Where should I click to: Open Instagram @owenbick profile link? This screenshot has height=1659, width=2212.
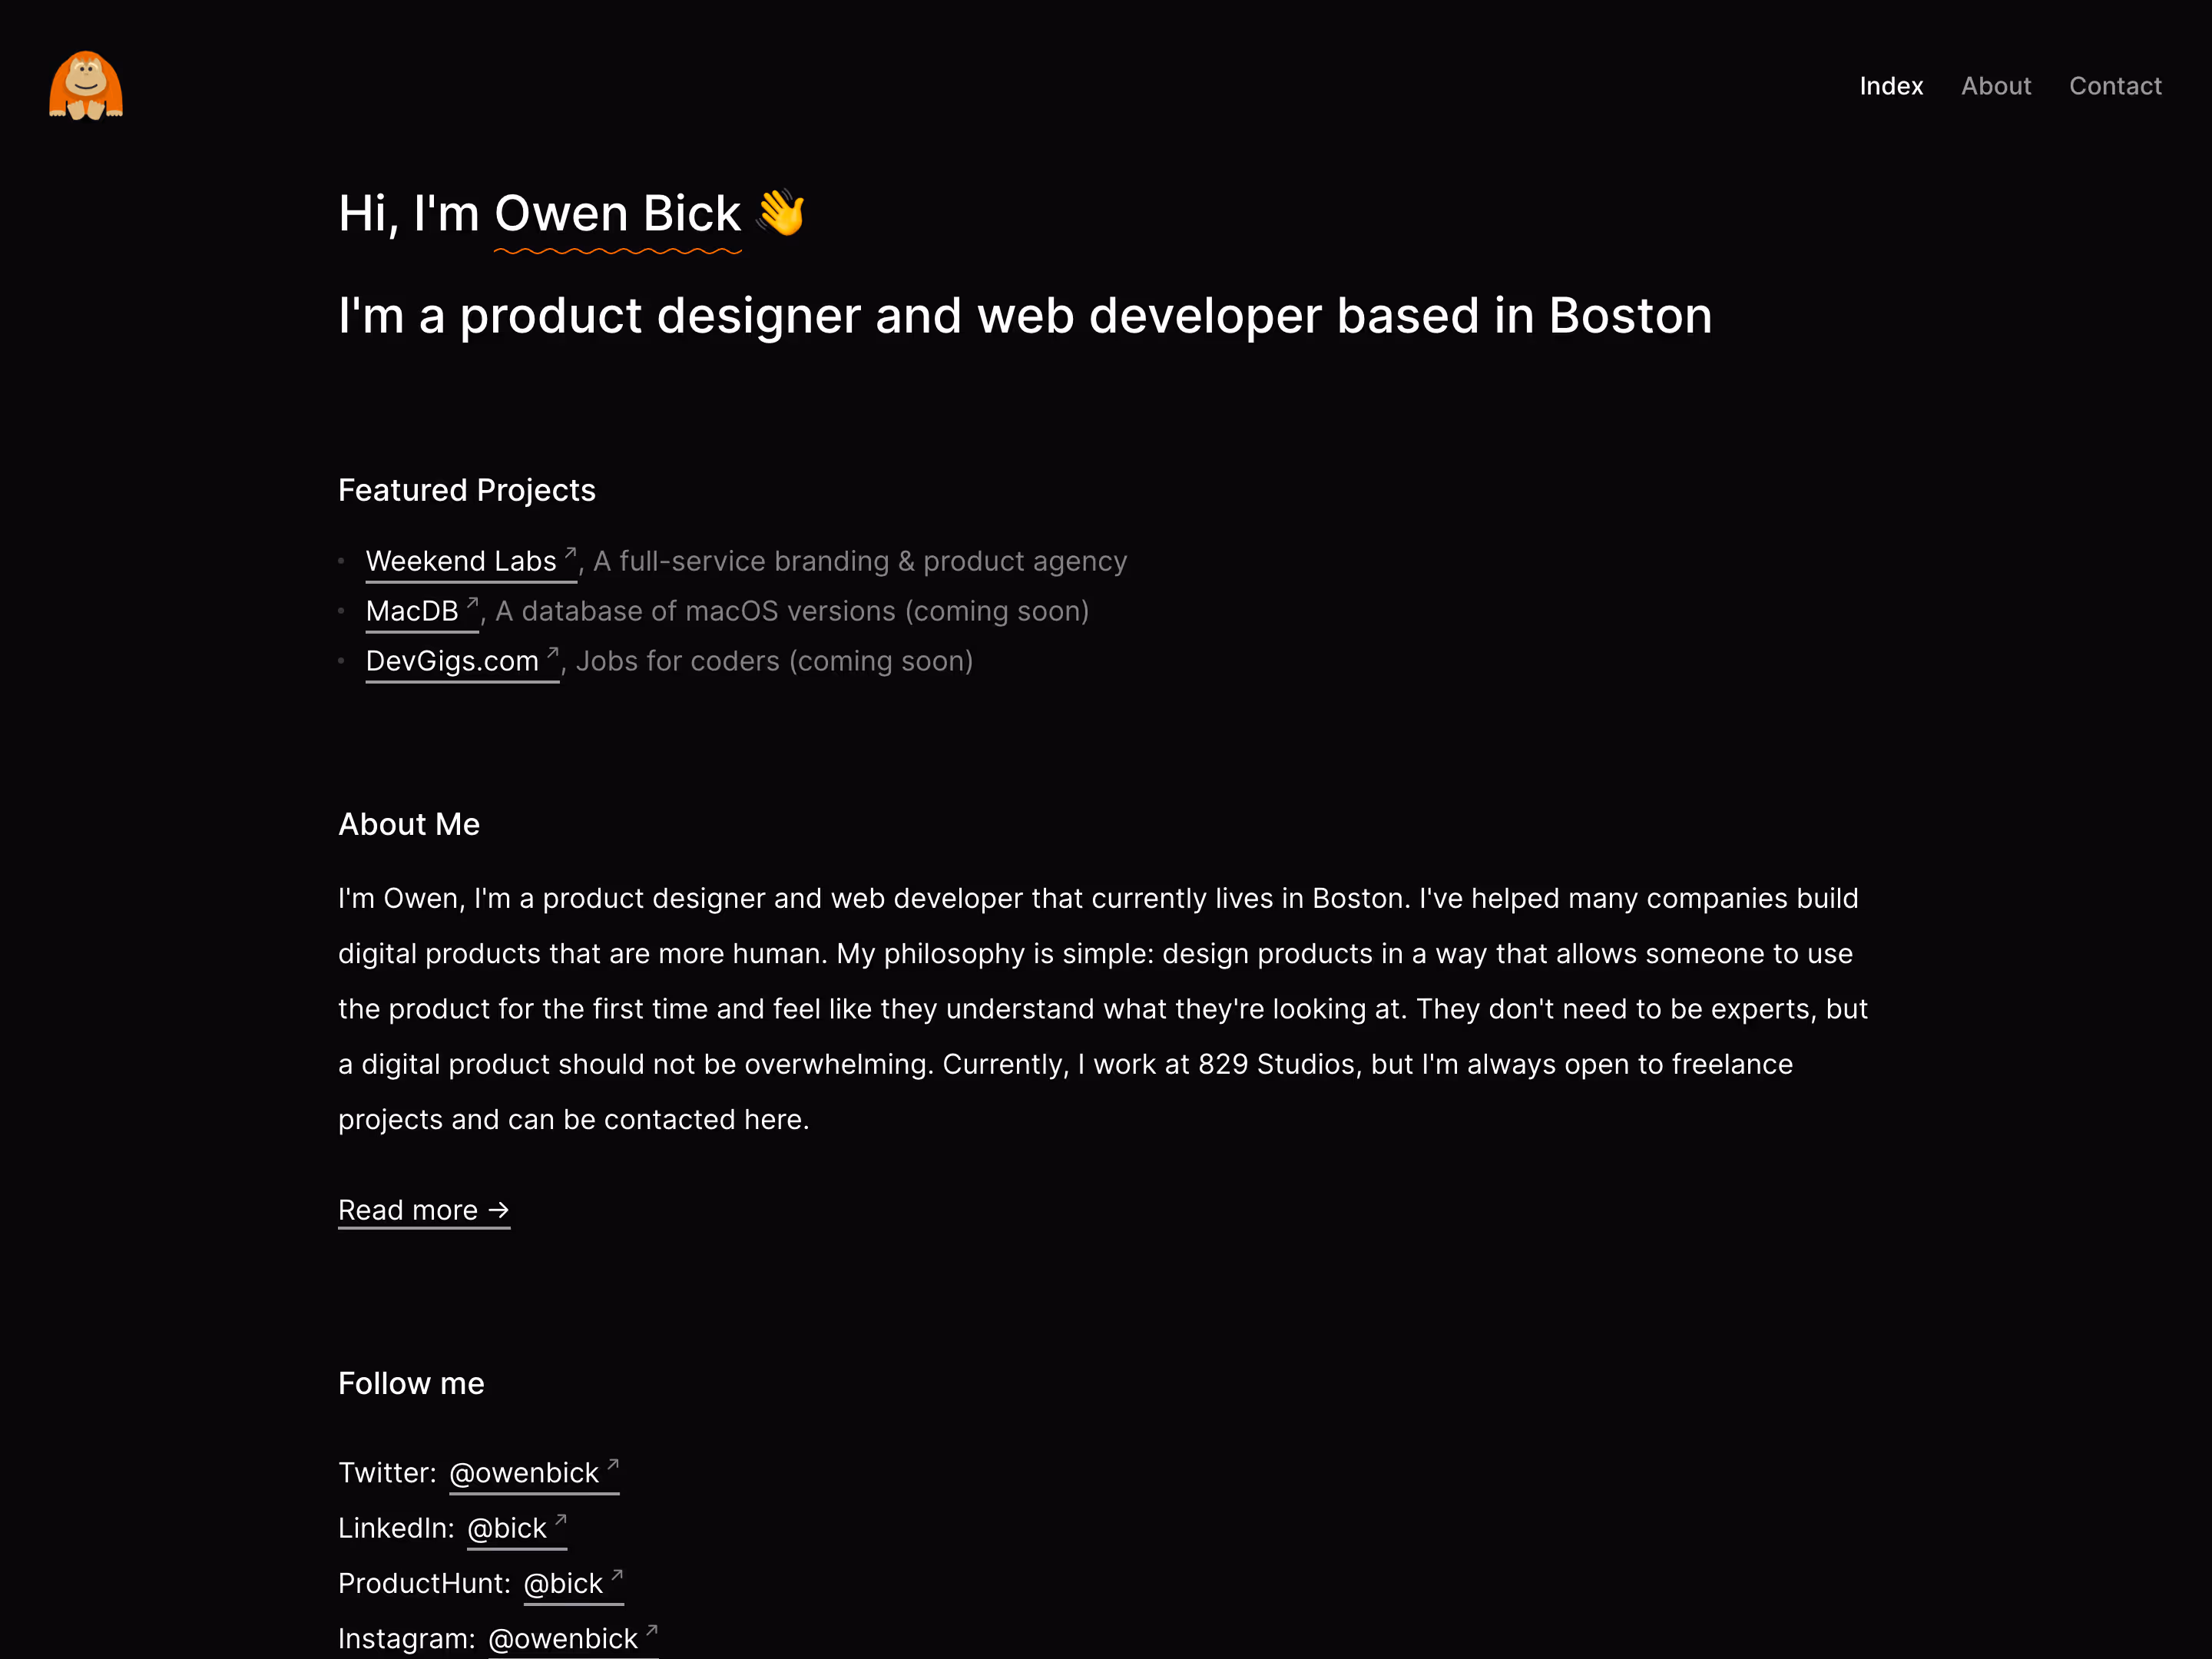[x=562, y=1638]
